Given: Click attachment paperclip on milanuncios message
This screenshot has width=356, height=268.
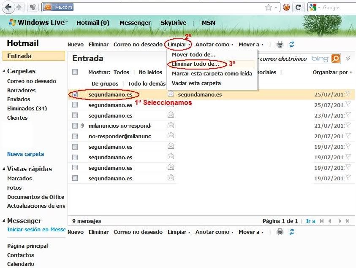Looking at the screenshot, I should [82, 126].
